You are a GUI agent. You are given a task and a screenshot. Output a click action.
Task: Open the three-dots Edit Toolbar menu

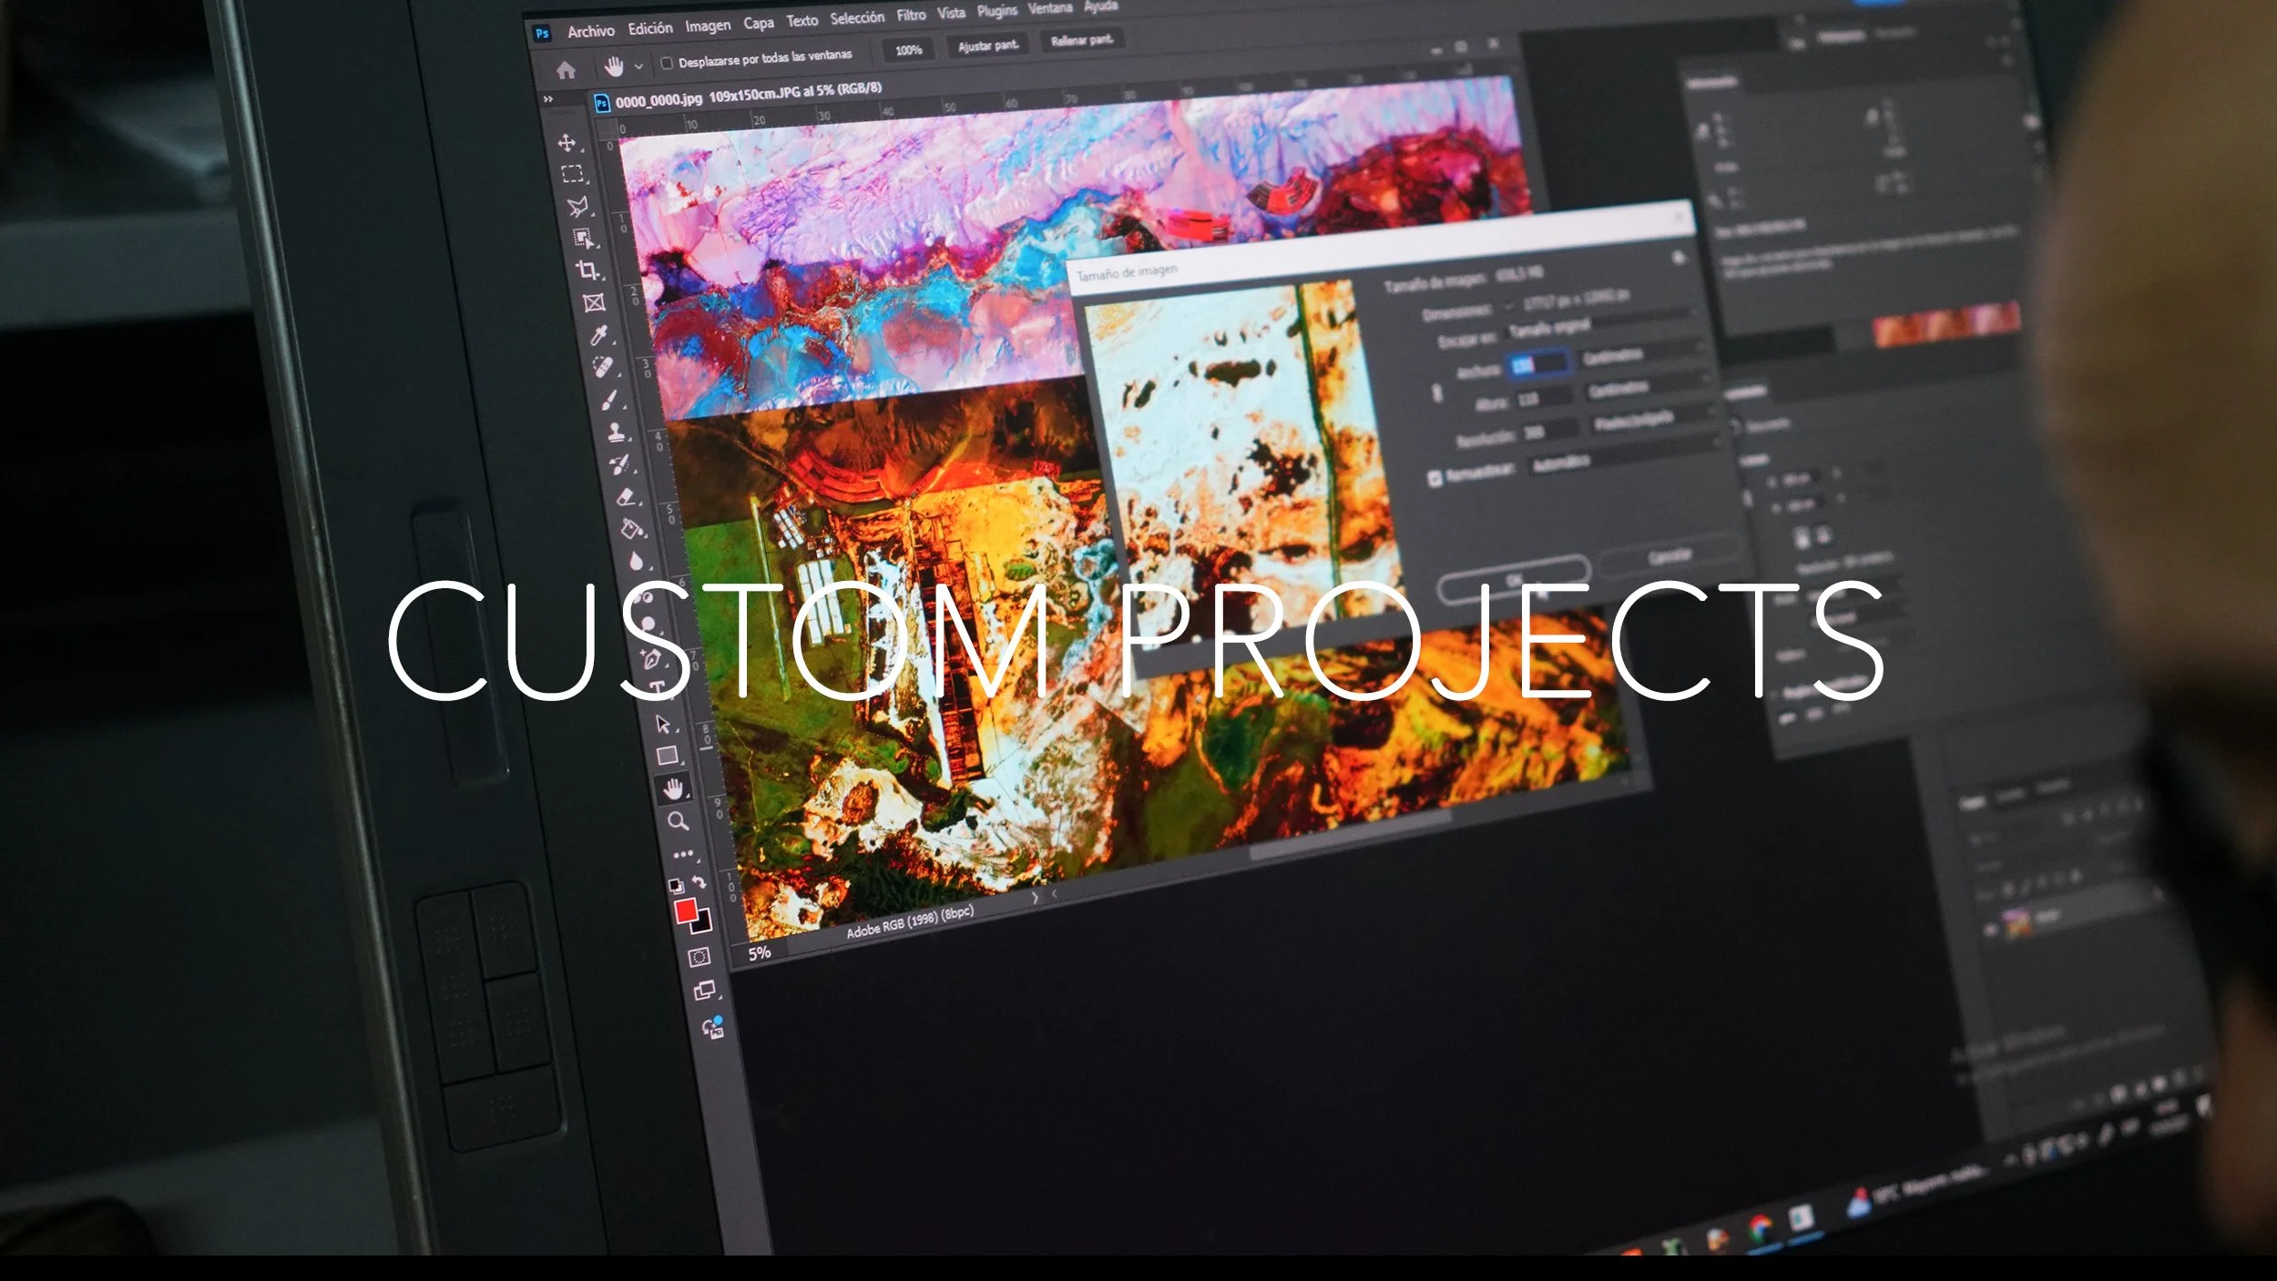coord(683,854)
